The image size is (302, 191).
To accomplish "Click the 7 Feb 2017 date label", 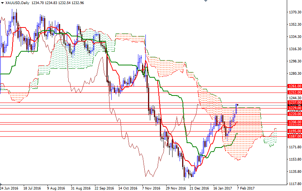I will pos(245,188).
